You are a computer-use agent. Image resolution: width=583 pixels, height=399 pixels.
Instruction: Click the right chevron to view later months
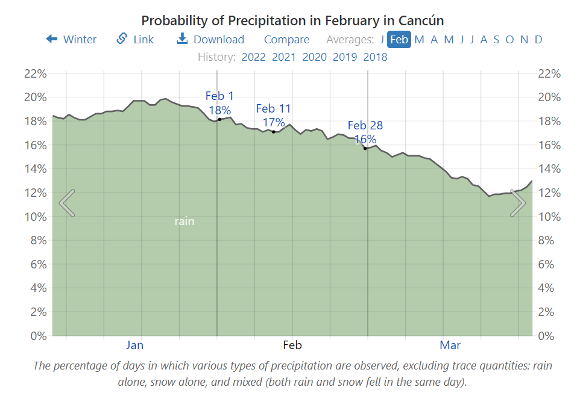pyautogui.click(x=517, y=203)
